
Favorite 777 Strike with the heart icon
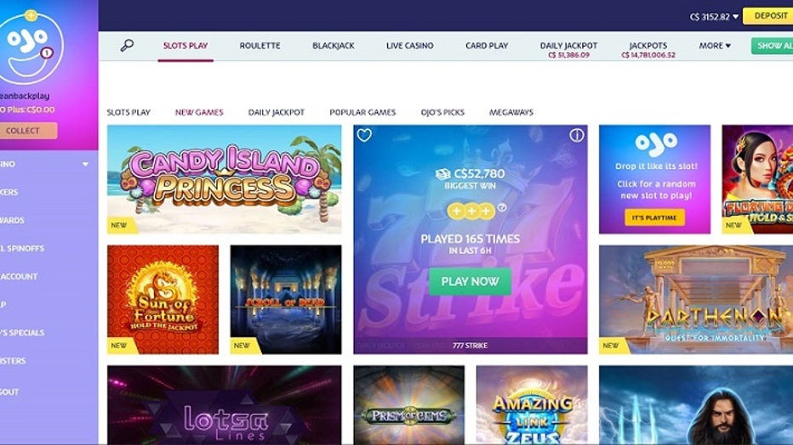[x=364, y=135]
